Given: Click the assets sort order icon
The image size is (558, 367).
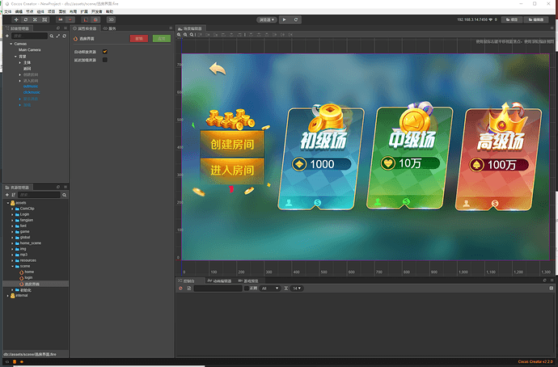Looking at the screenshot, I should tap(14, 195).
